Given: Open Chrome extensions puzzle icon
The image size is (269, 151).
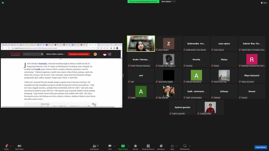Looking at the screenshot, I should 111,48.
